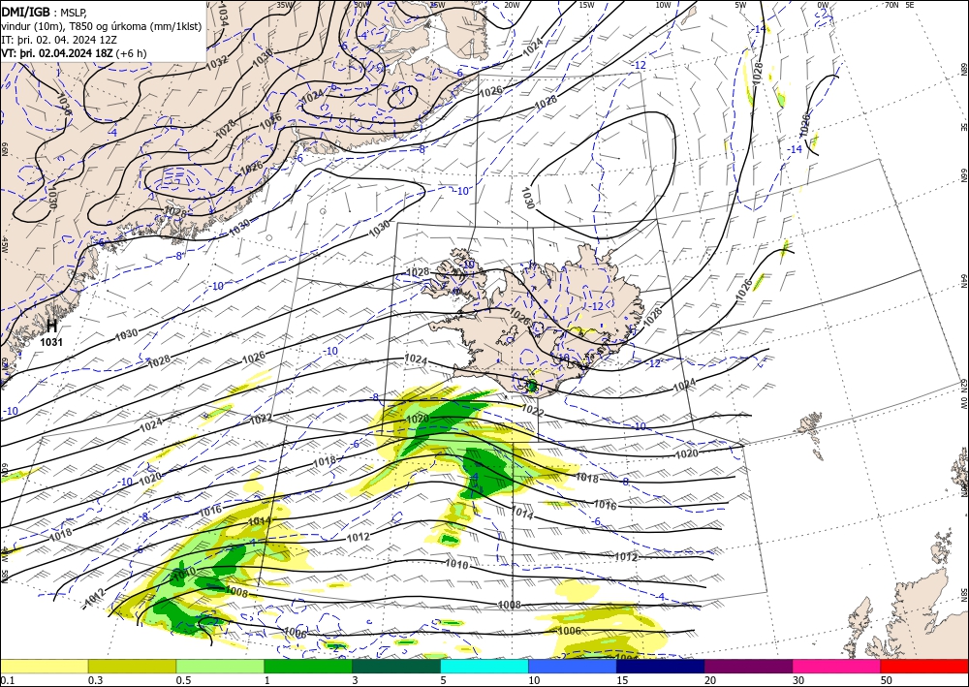Click the legend scale value '0.3'
This screenshot has height=687, width=969.
pos(95,680)
